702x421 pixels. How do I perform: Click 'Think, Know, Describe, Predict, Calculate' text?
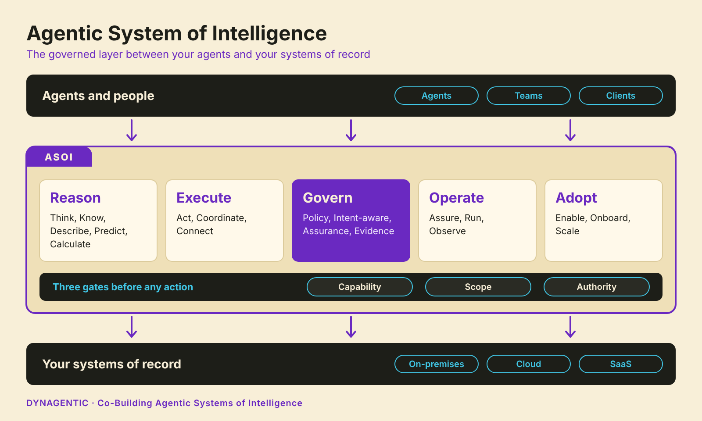(89, 231)
